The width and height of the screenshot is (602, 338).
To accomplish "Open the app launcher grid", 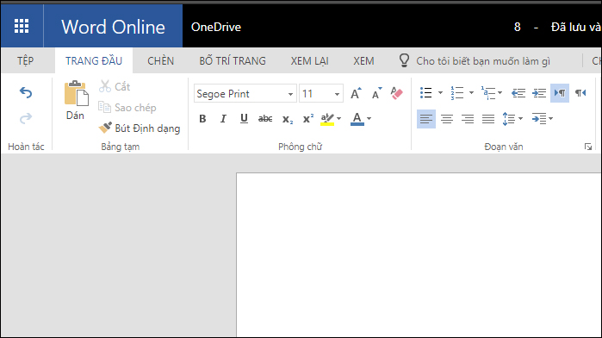I will point(22,26).
